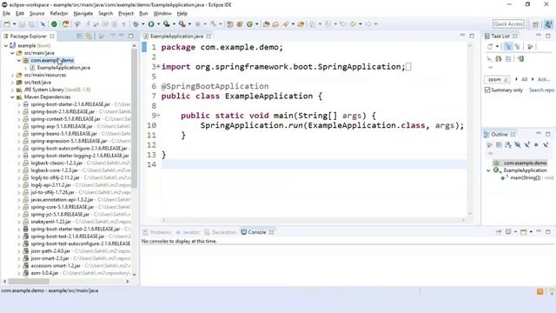The image size is (556, 313).
Task: Switch to the Java perspective icon
Action: click(548, 24)
